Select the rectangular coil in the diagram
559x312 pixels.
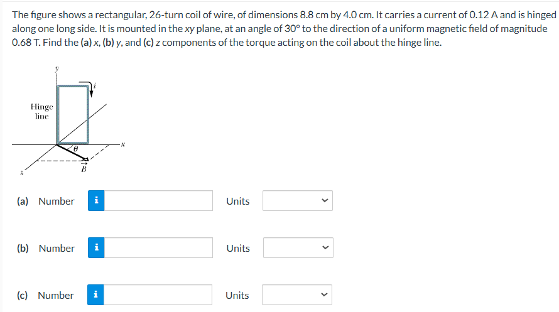point(73,114)
